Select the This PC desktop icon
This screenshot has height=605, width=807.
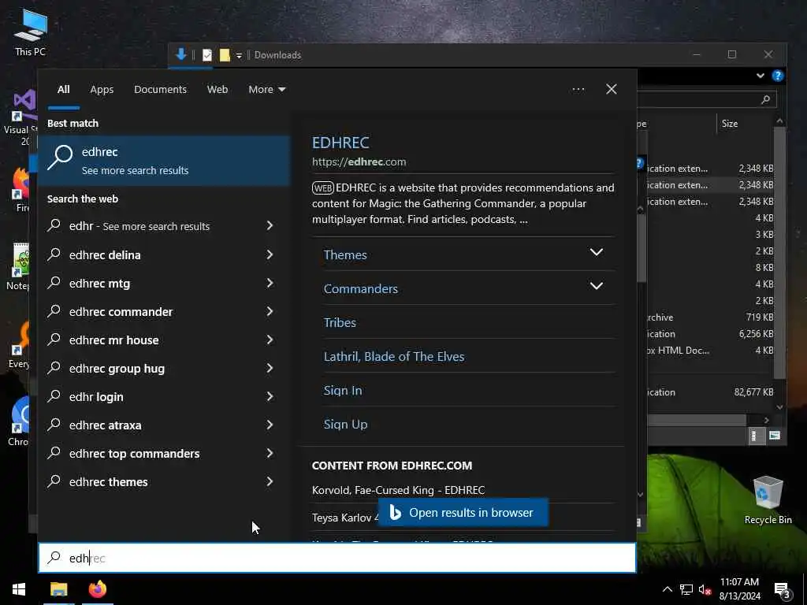30,32
